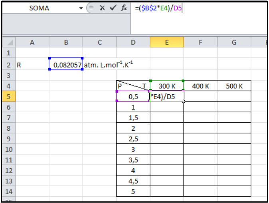Expand the Name Box dropdown arrow

[x=81, y=8]
